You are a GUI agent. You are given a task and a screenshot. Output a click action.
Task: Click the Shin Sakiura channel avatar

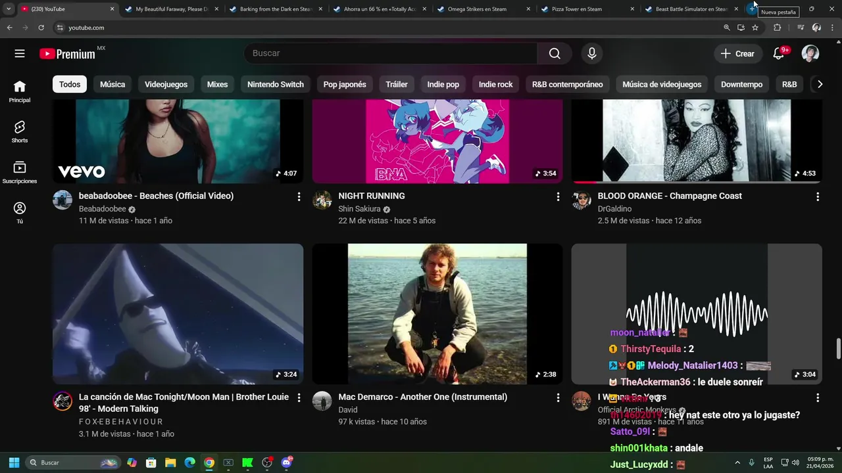pos(322,200)
